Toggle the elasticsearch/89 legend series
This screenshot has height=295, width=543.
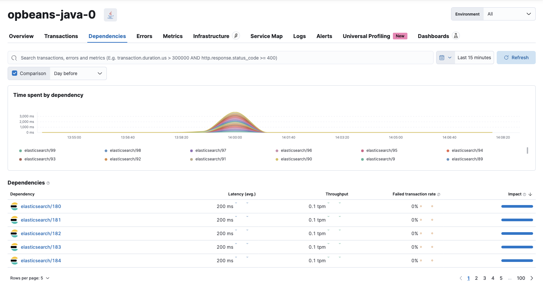tap(465, 159)
